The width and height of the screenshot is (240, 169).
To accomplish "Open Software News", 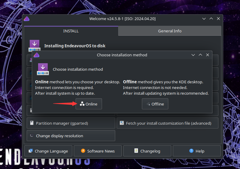I will 98,151.
